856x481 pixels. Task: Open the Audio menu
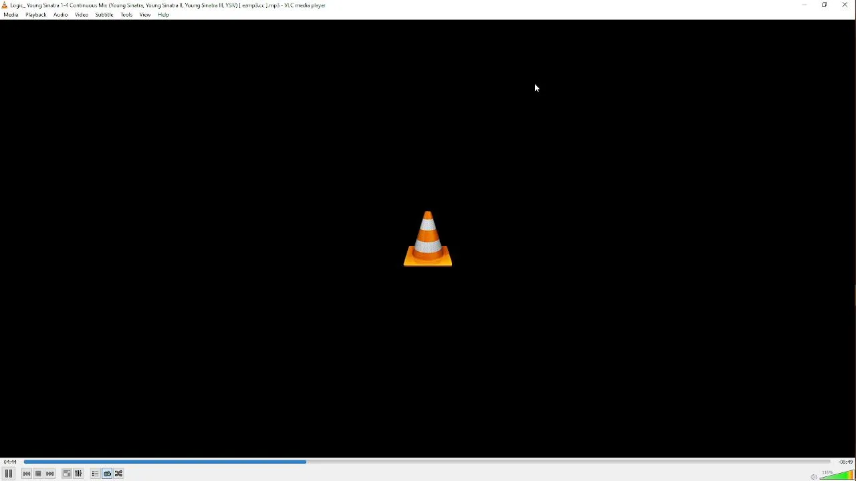pyautogui.click(x=61, y=15)
